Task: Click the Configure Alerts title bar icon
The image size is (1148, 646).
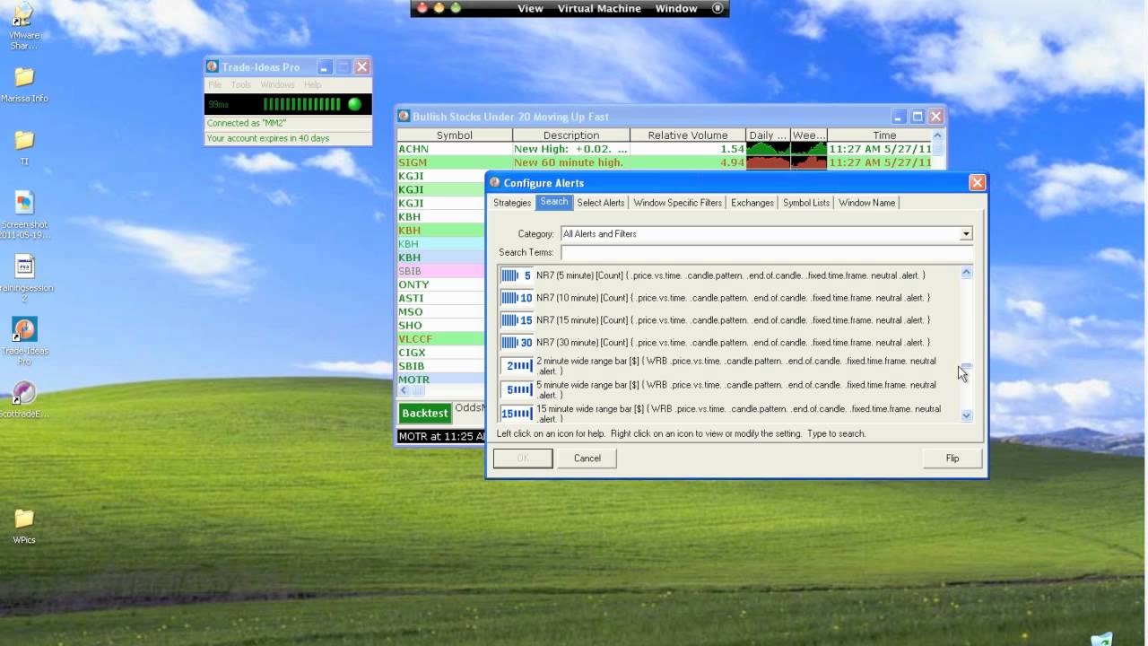Action: (x=494, y=182)
